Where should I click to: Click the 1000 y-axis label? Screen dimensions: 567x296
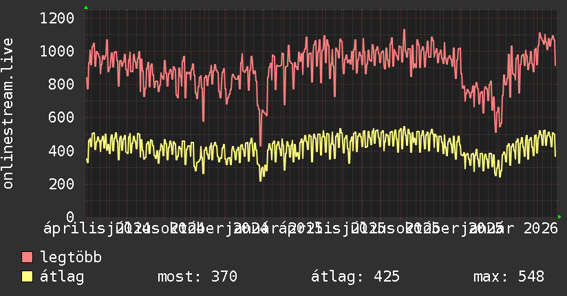click(57, 52)
